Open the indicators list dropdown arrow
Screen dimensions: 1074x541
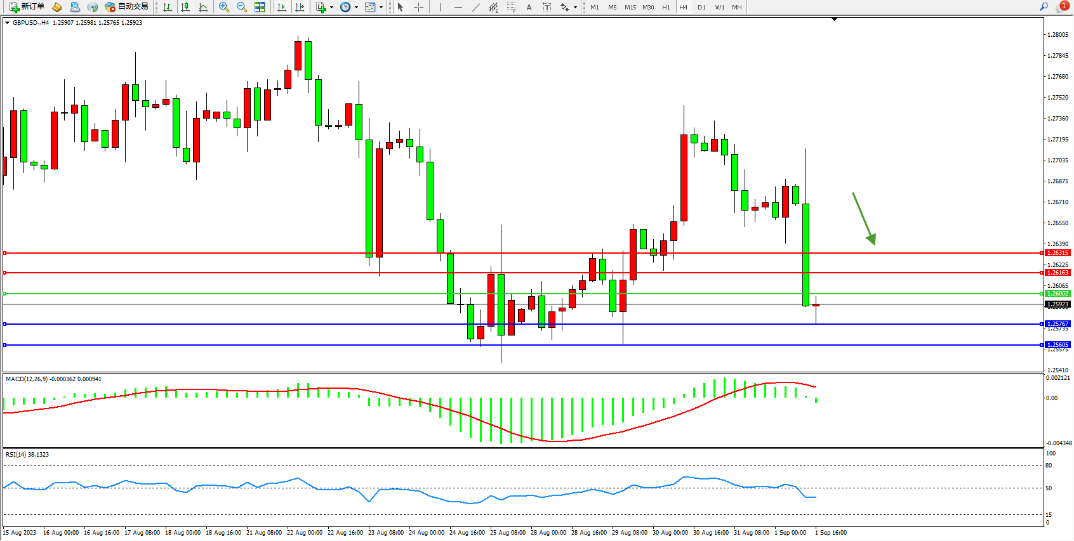pos(331,8)
